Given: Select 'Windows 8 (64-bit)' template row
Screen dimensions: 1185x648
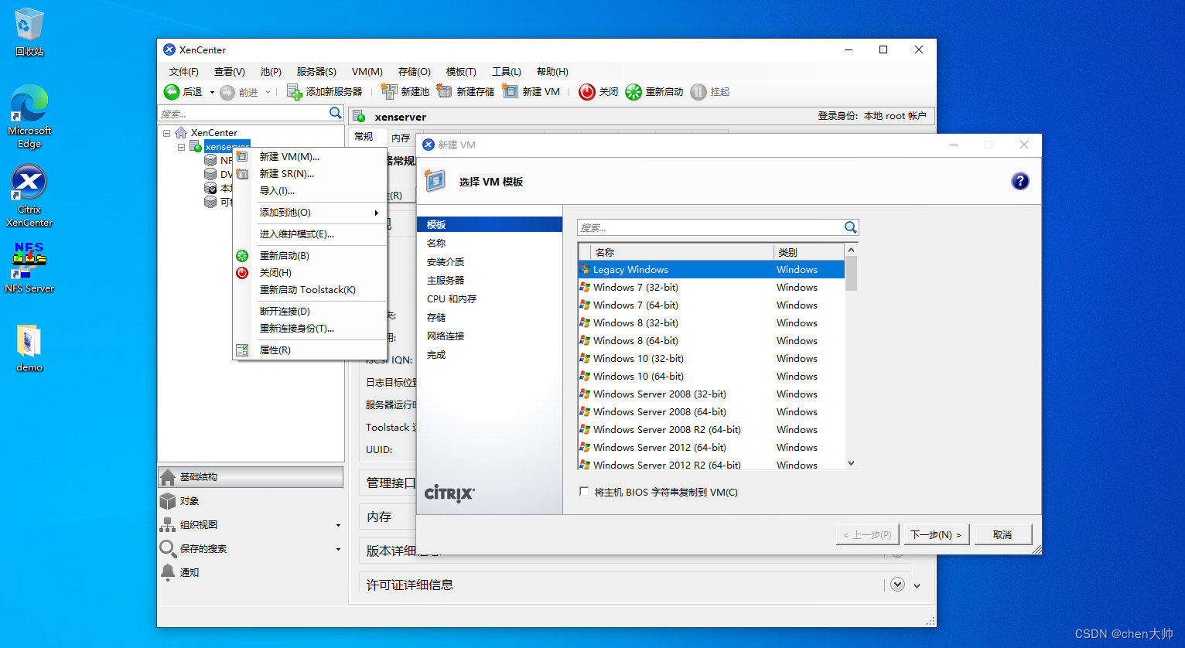Looking at the screenshot, I should click(712, 341).
